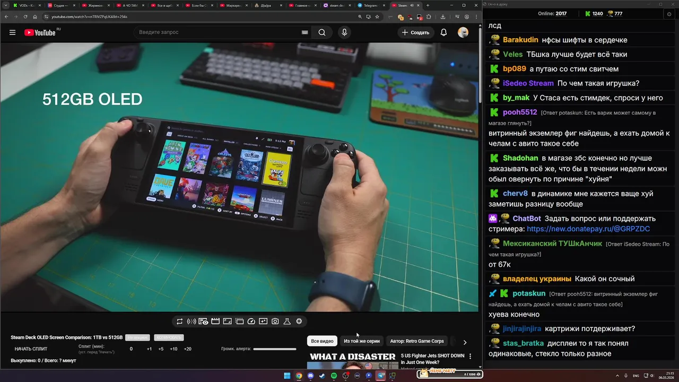Open the YouTube account avatar menu
The width and height of the screenshot is (679, 382).
point(463,32)
